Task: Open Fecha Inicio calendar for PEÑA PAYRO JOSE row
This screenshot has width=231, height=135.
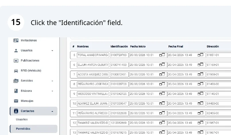Action: click(162, 84)
